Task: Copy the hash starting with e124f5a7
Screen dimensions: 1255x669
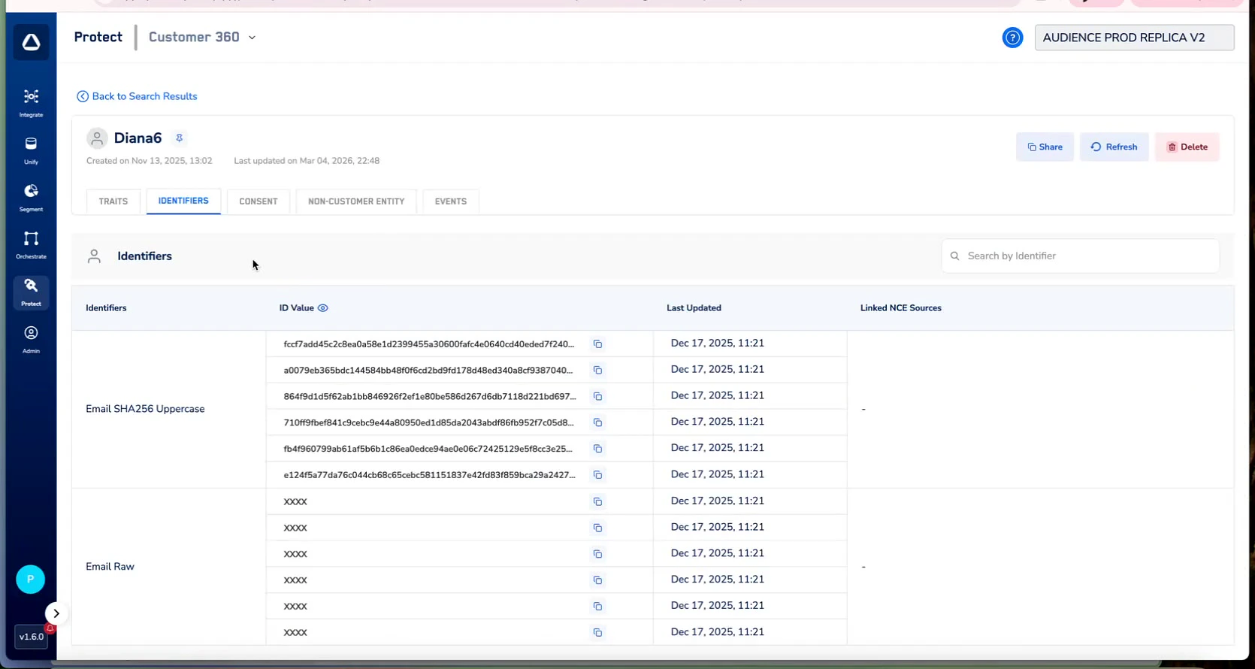Action: [597, 475]
